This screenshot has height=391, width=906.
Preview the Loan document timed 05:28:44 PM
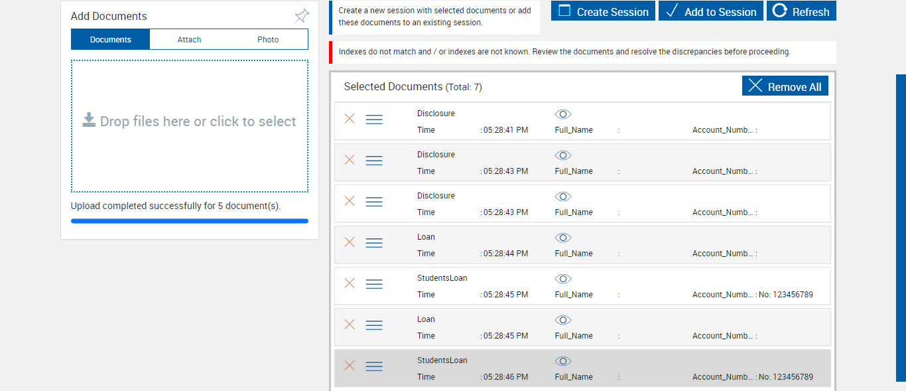(x=563, y=238)
